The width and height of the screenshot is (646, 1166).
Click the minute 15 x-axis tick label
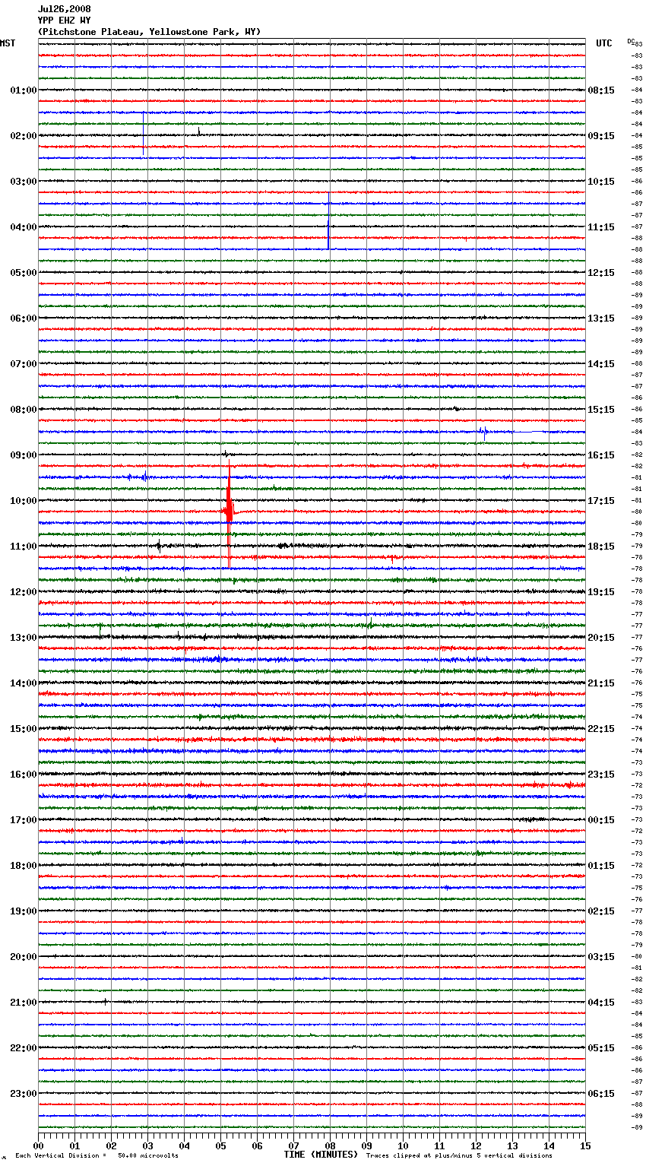585,1145
